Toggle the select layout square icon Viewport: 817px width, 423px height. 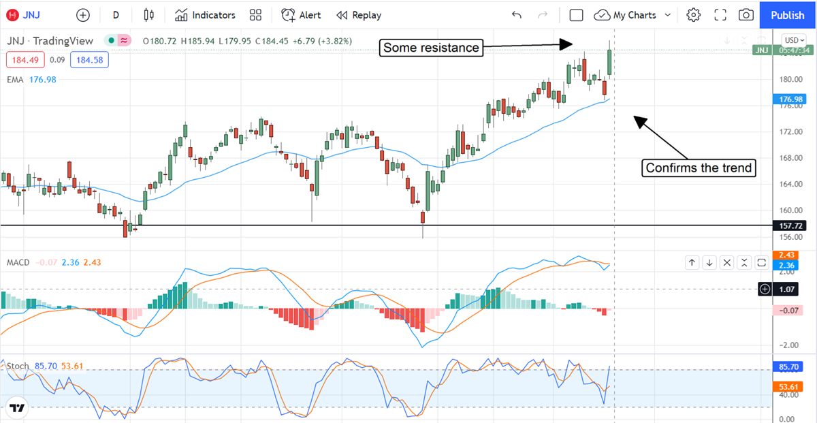[x=576, y=15]
